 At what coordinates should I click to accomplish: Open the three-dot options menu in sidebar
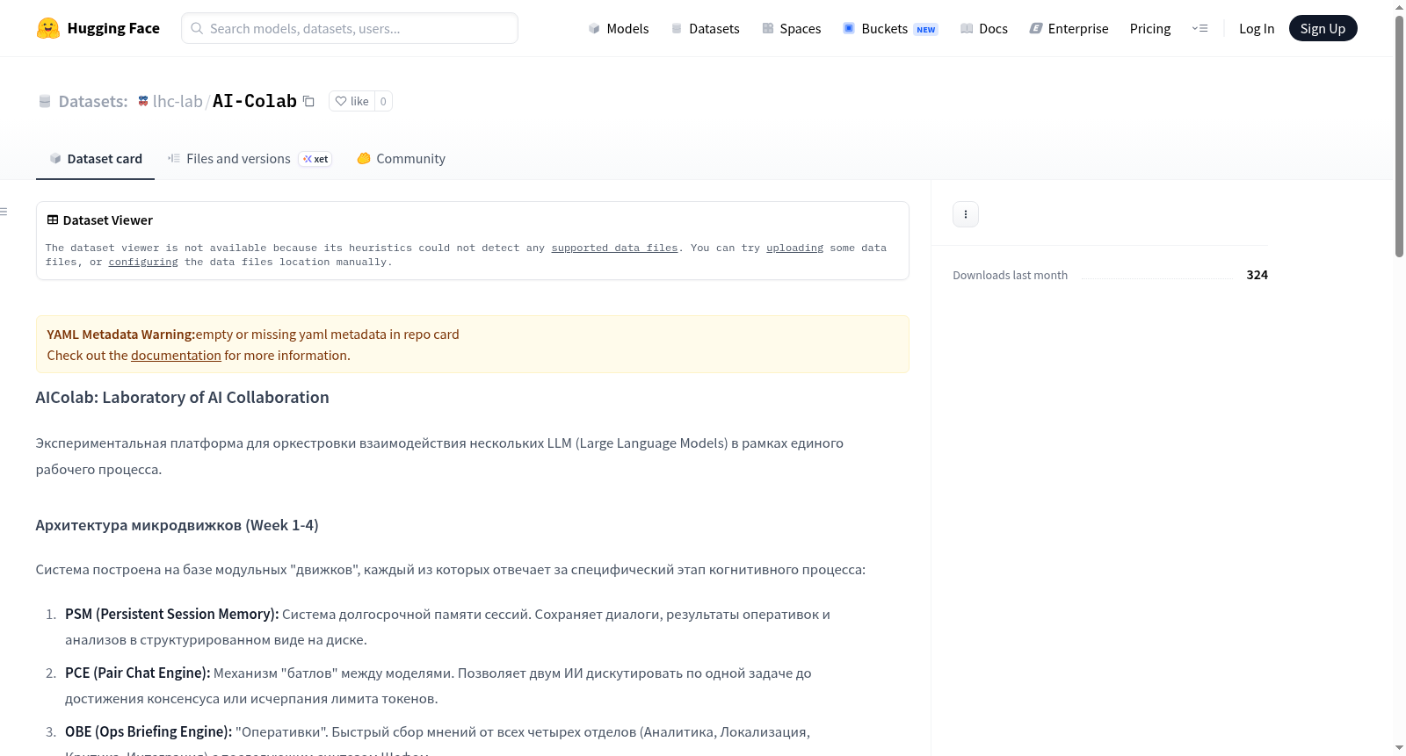point(966,214)
